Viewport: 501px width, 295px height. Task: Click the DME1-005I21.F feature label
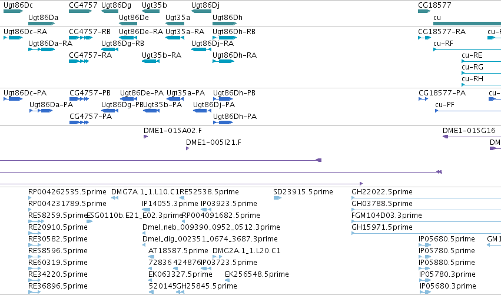point(214,142)
